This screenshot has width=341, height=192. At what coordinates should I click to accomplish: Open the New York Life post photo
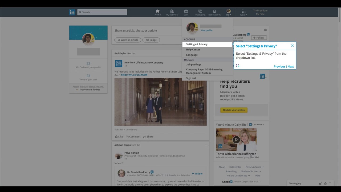pos(160,102)
